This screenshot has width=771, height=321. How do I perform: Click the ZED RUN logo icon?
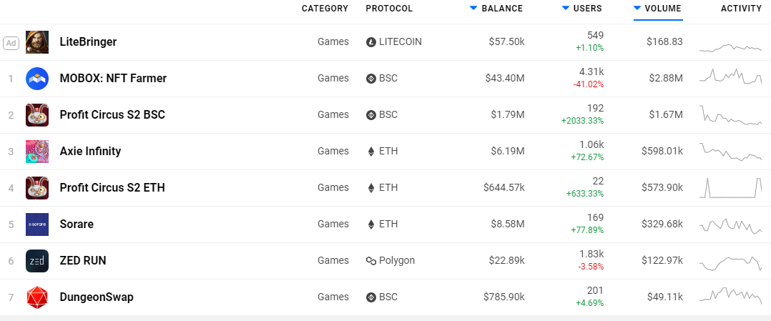[37, 261]
